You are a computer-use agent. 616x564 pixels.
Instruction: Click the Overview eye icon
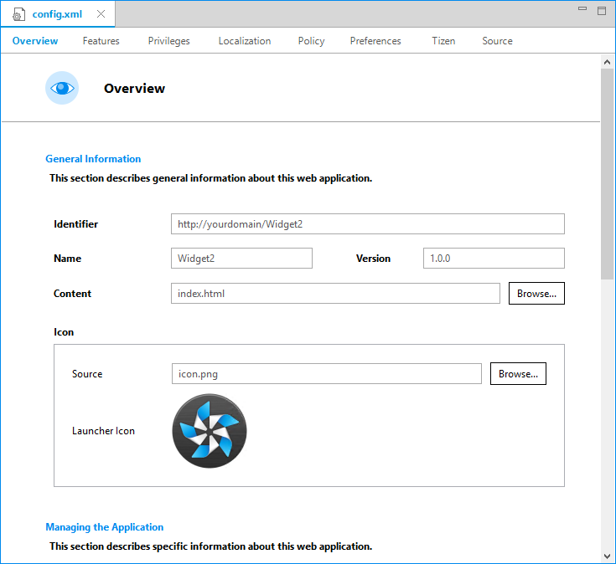pos(62,88)
